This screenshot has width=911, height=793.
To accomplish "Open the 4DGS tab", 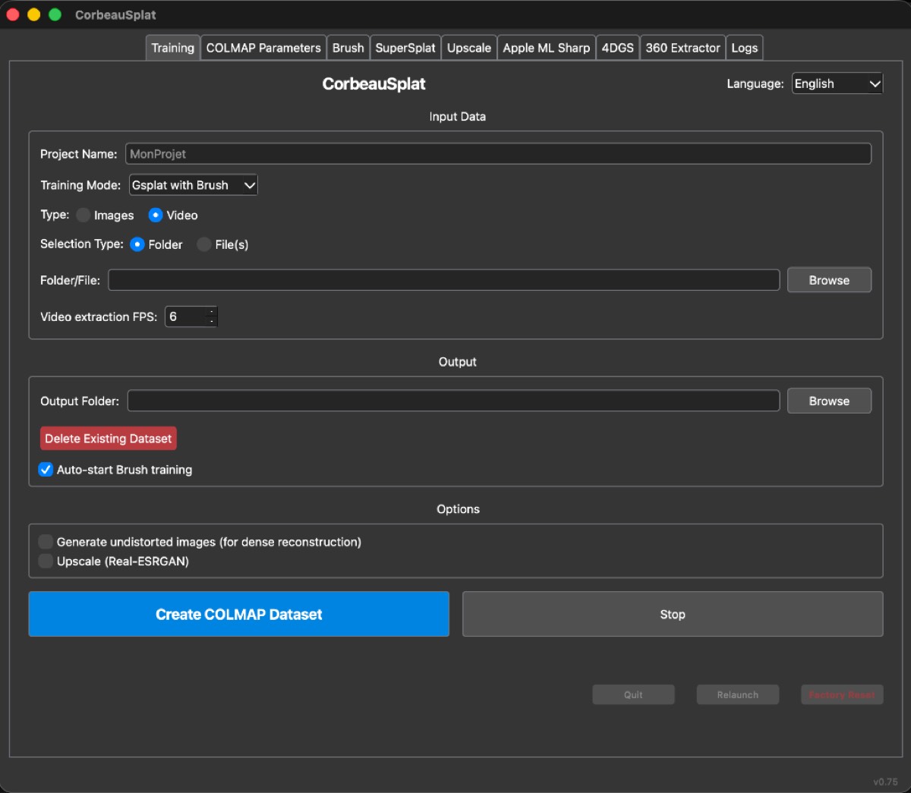I will (x=618, y=48).
